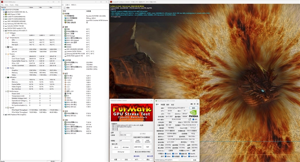
Task: Open the GPU selector dropdown in GPU-Z
Action: [x=167, y=160]
